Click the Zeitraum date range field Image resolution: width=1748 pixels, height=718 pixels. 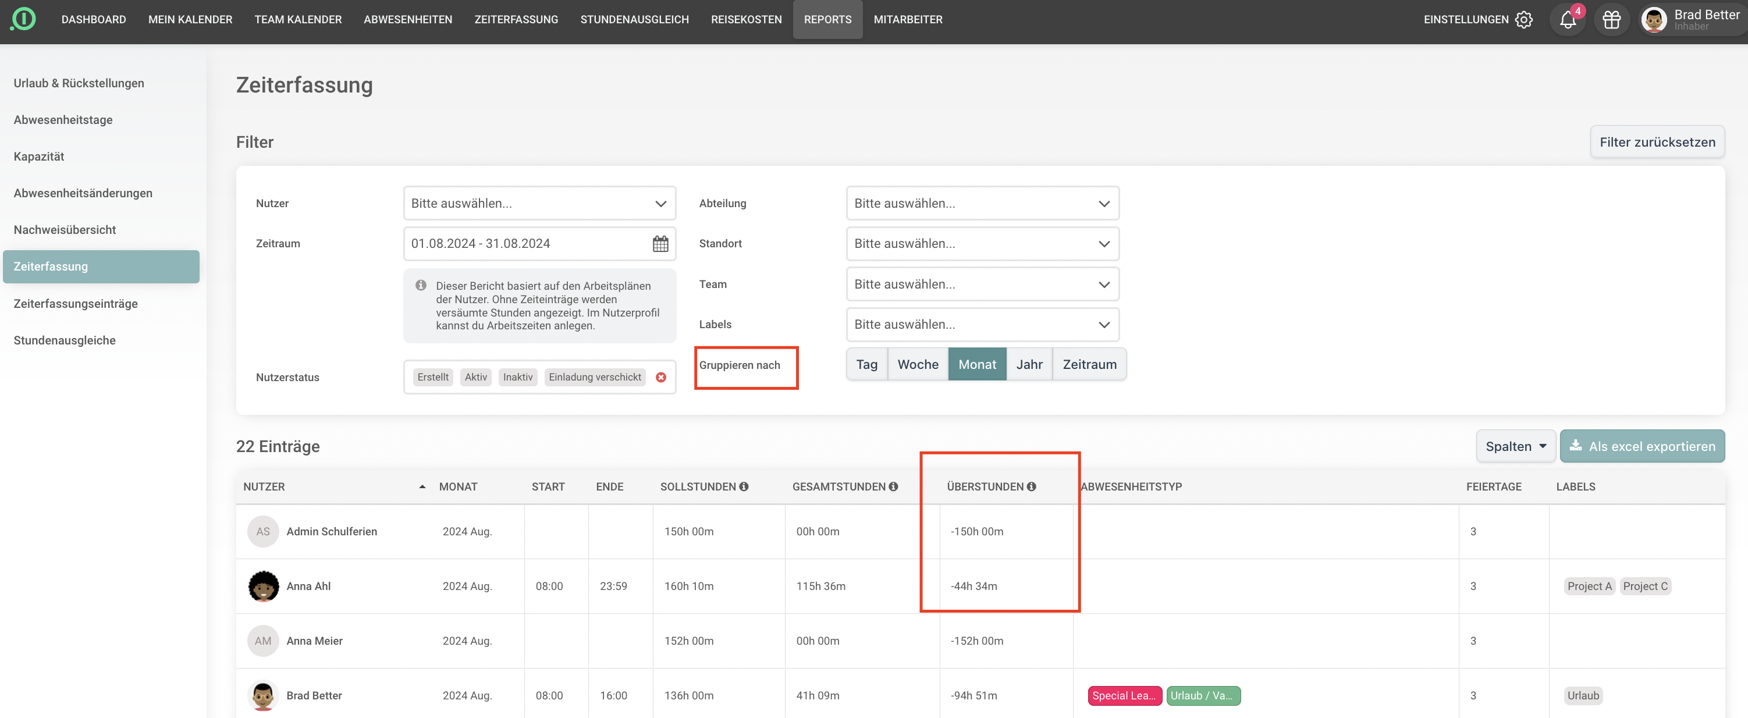(x=539, y=244)
